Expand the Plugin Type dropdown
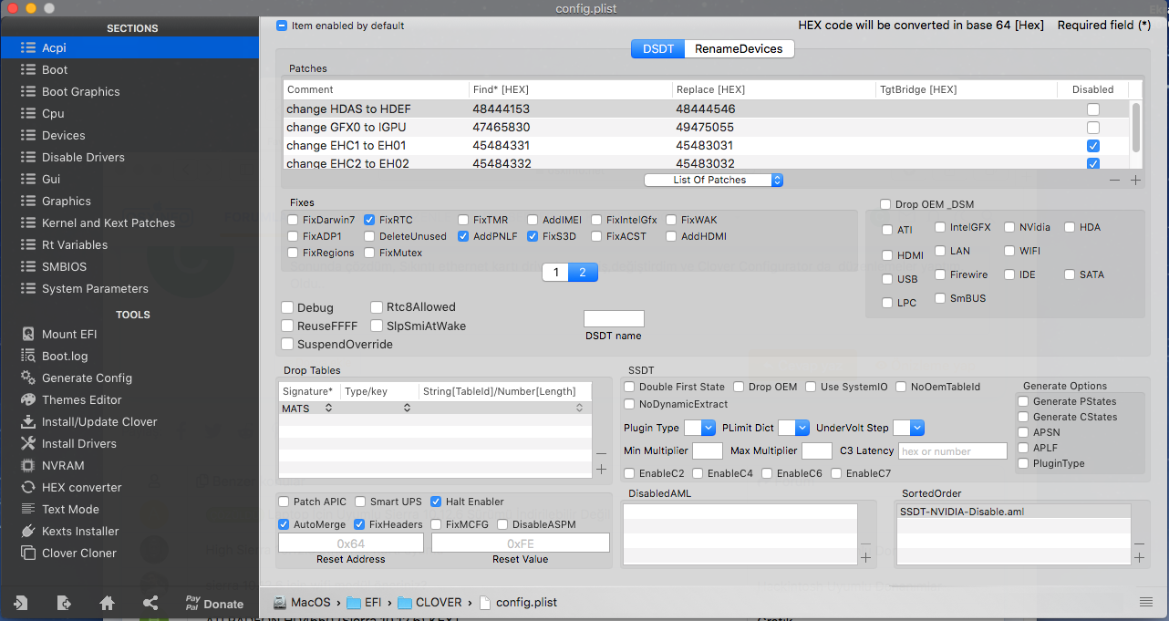The image size is (1169, 621). pyautogui.click(x=693, y=428)
